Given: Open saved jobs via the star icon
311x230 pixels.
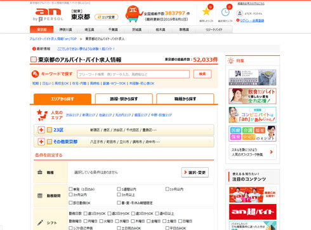Looking at the screenshot, I should 206,12.
